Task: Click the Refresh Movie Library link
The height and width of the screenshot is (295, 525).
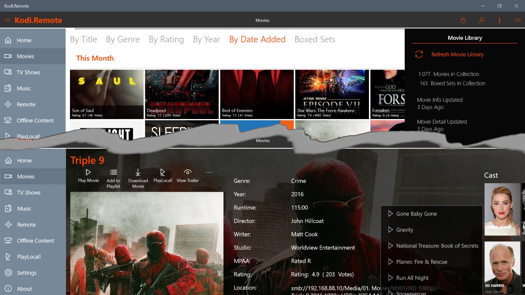Action: [x=457, y=55]
